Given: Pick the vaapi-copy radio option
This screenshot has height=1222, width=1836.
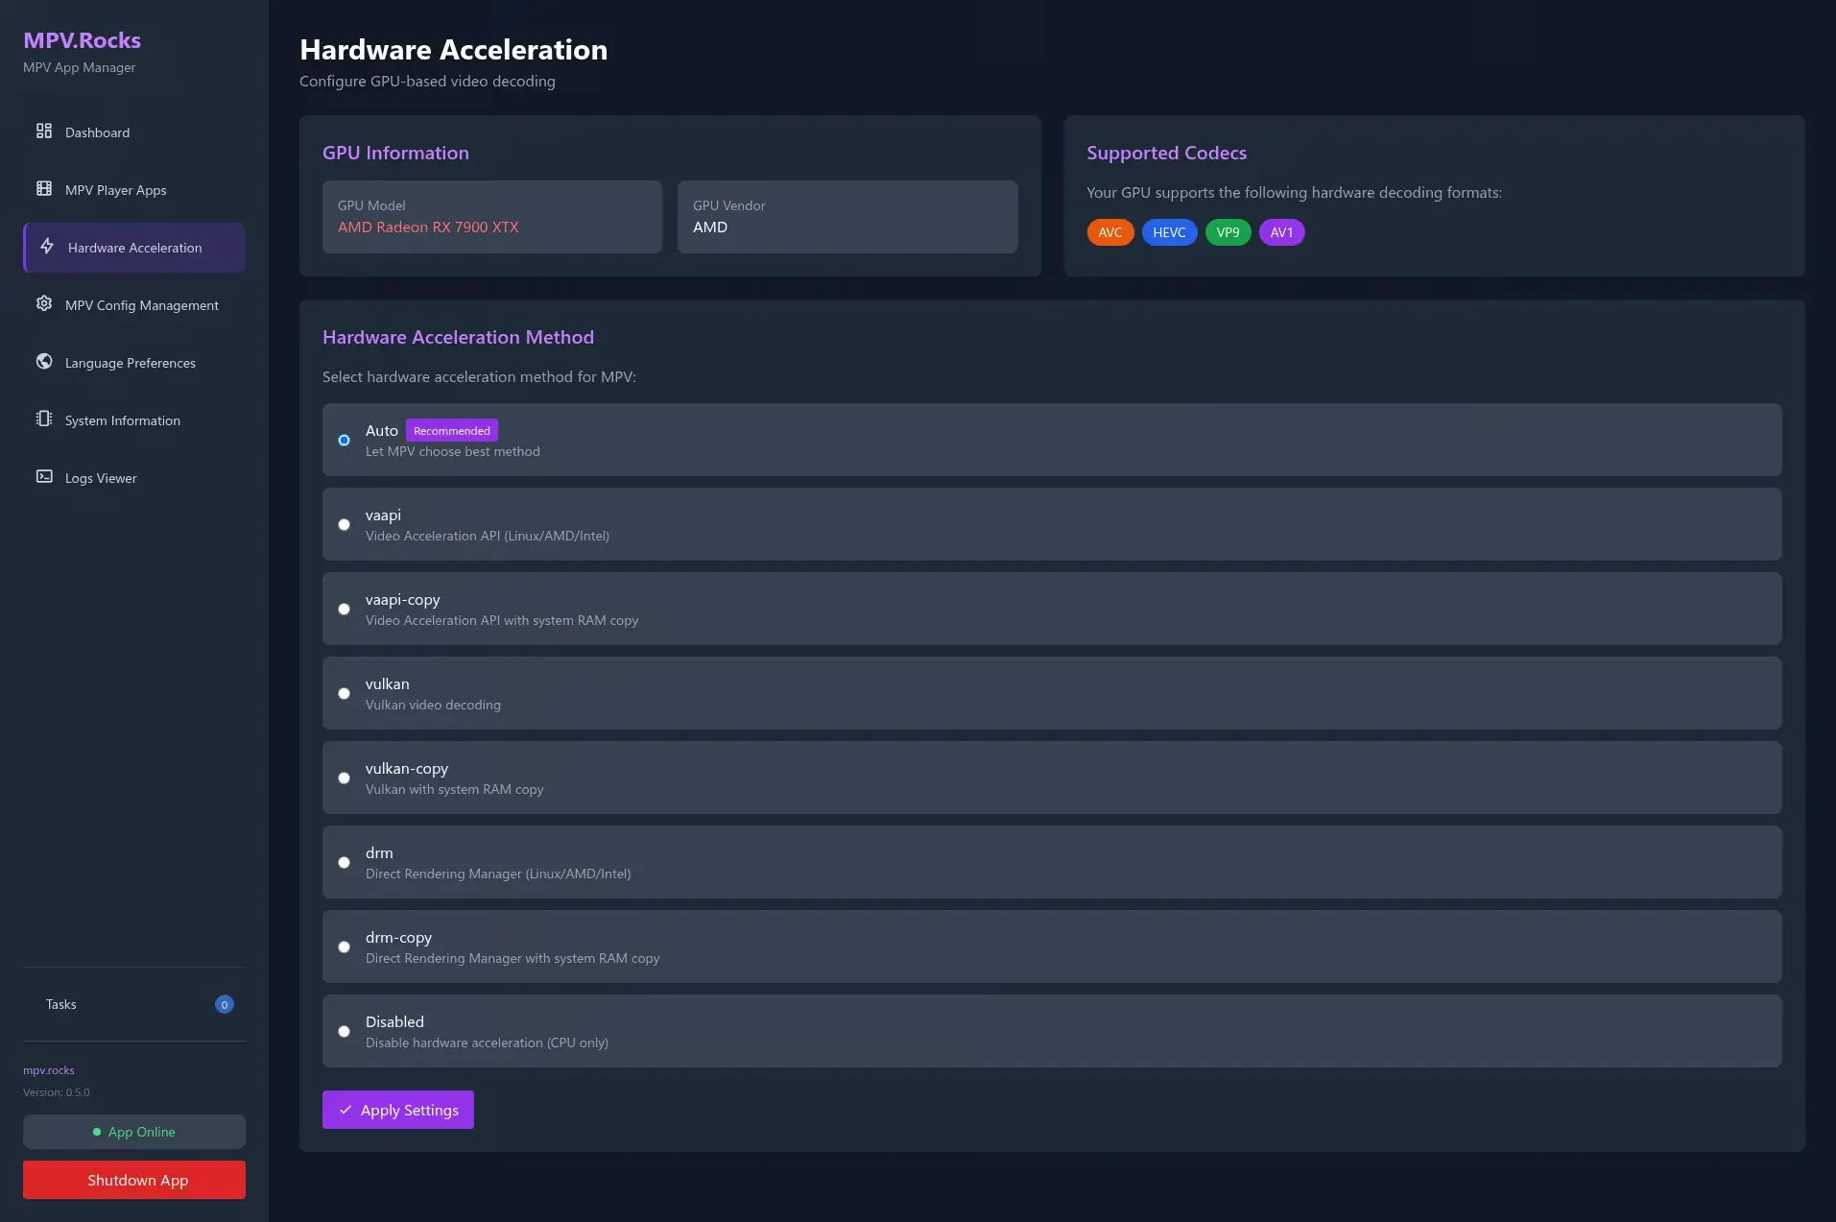Looking at the screenshot, I should pos(344,610).
